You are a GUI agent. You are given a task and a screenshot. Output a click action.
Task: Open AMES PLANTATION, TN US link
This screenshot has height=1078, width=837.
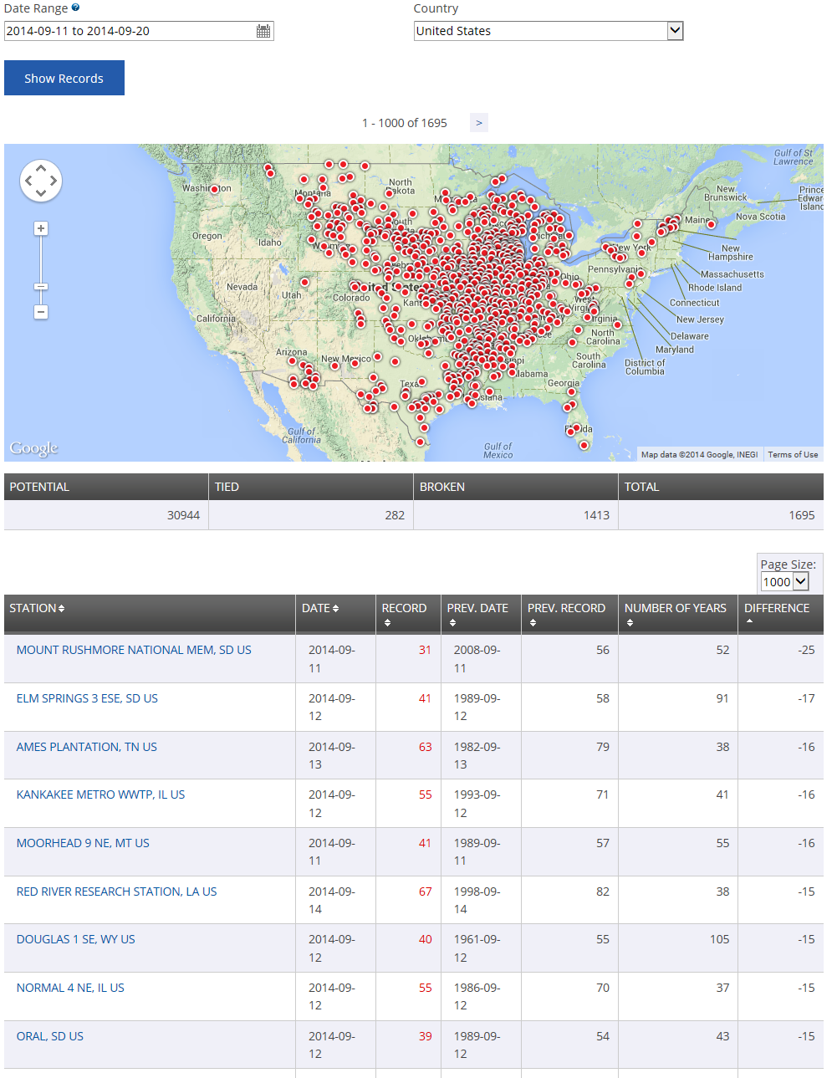pos(87,747)
